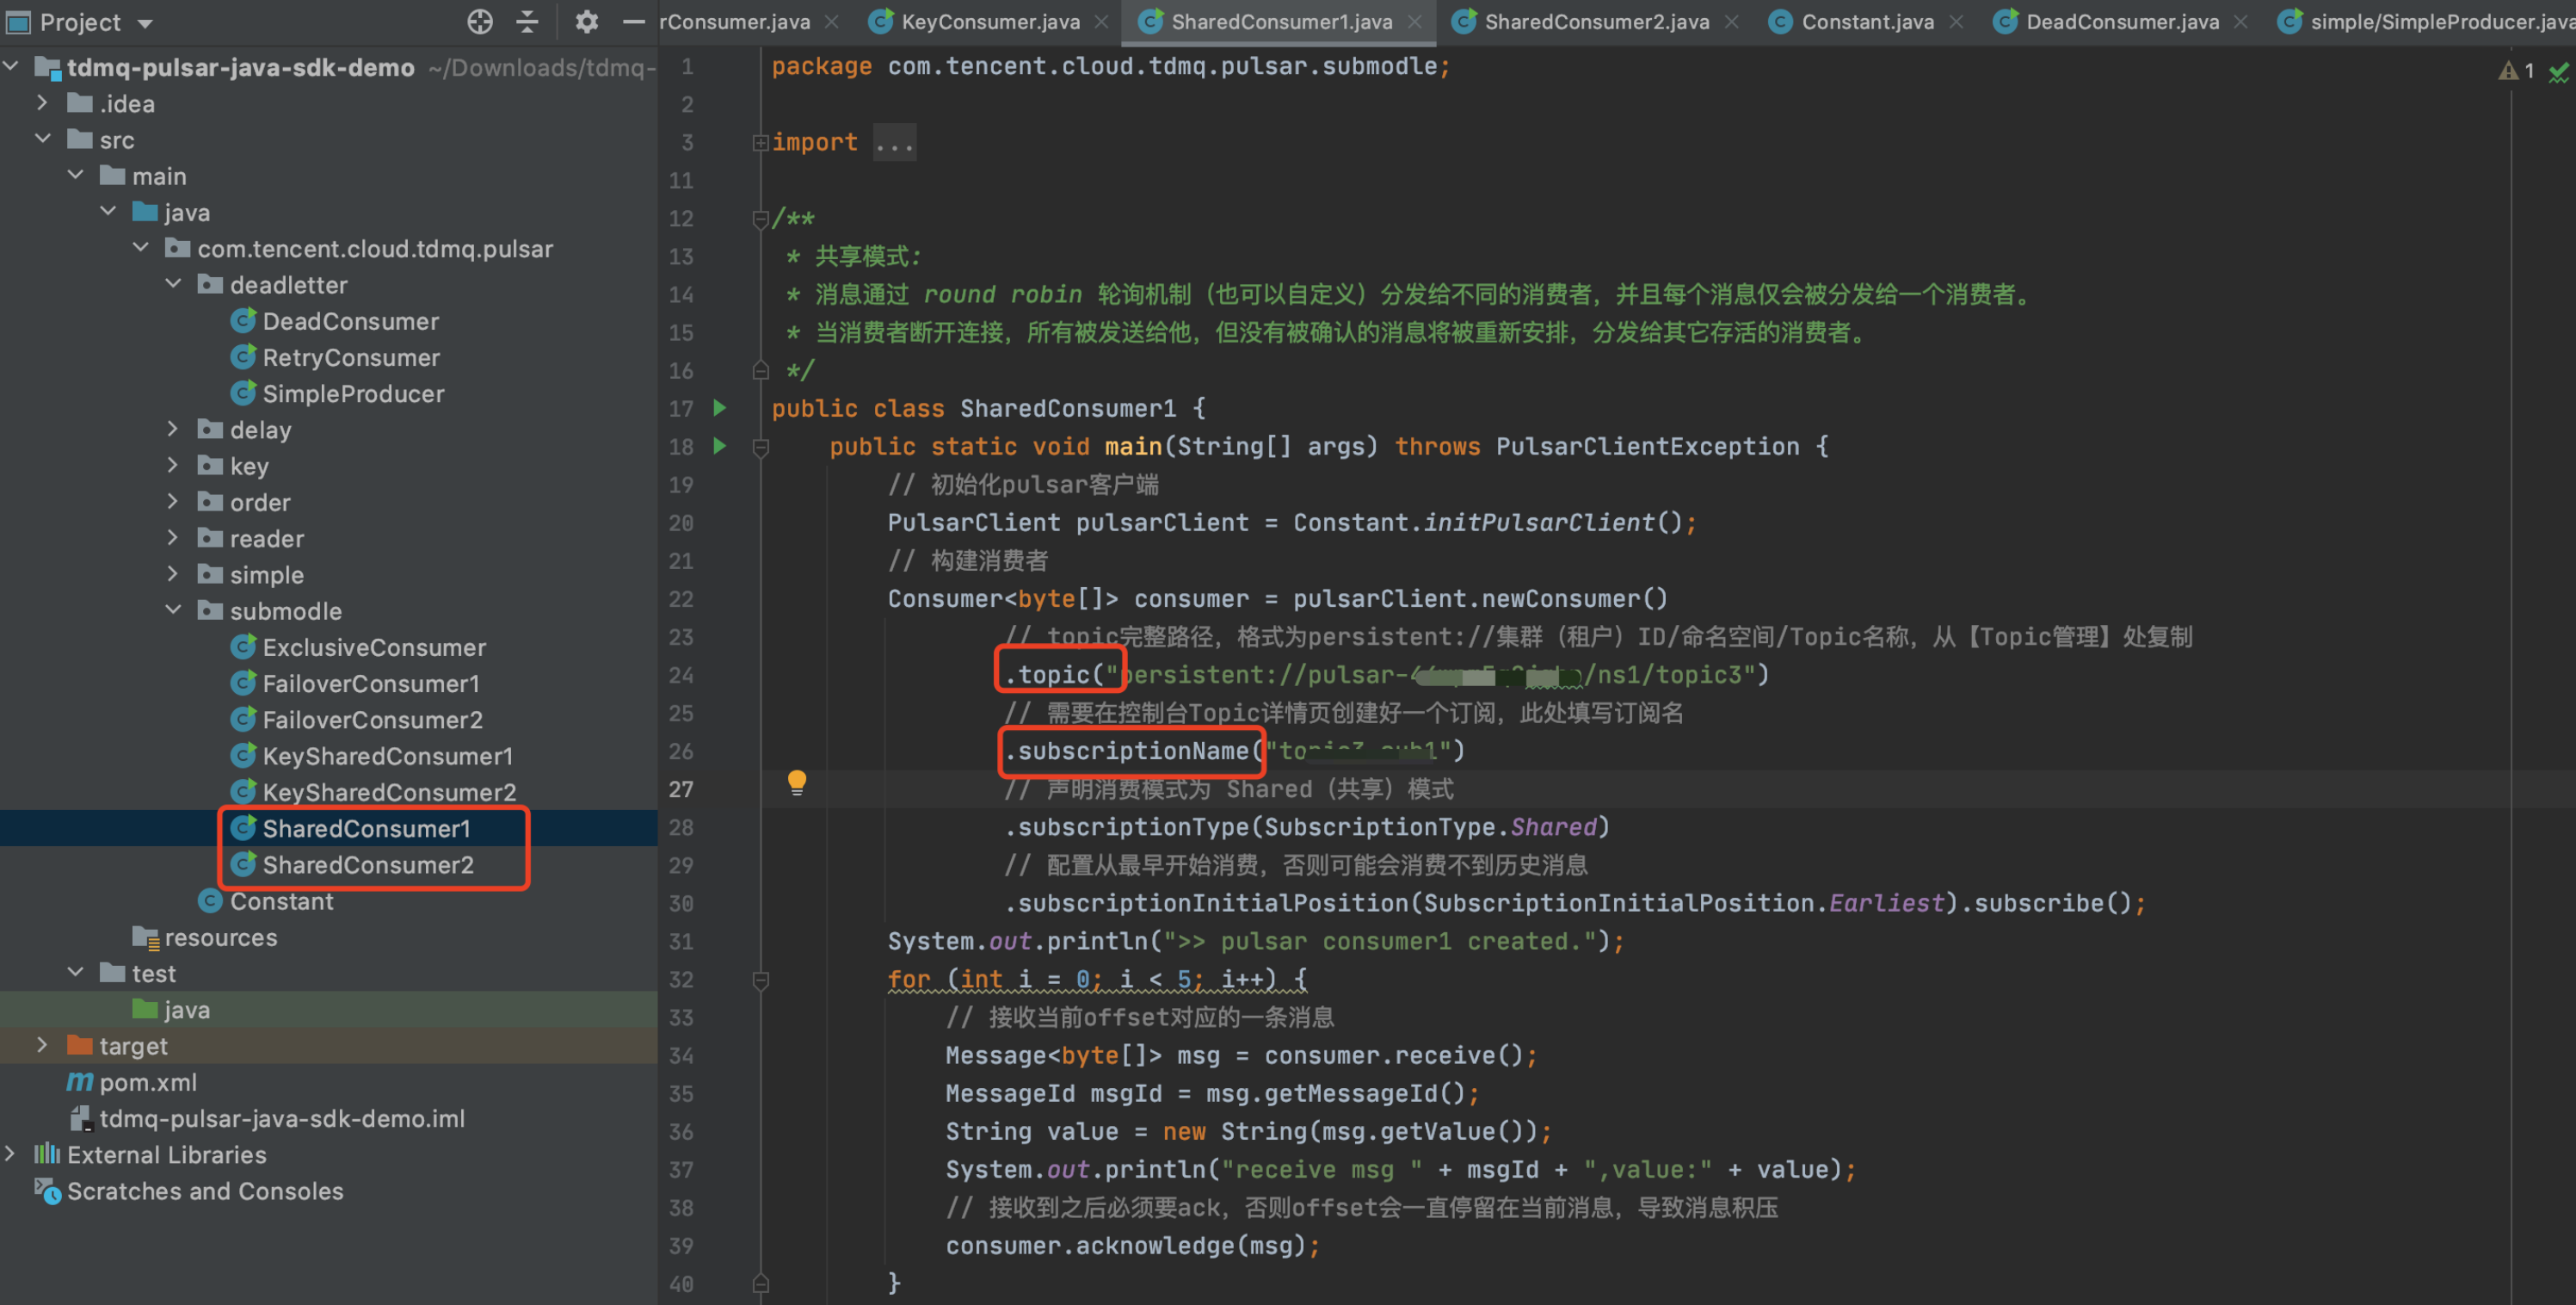Viewport: 2576px width, 1305px height.
Task: Expand the reader package
Action: pyautogui.click(x=173, y=536)
